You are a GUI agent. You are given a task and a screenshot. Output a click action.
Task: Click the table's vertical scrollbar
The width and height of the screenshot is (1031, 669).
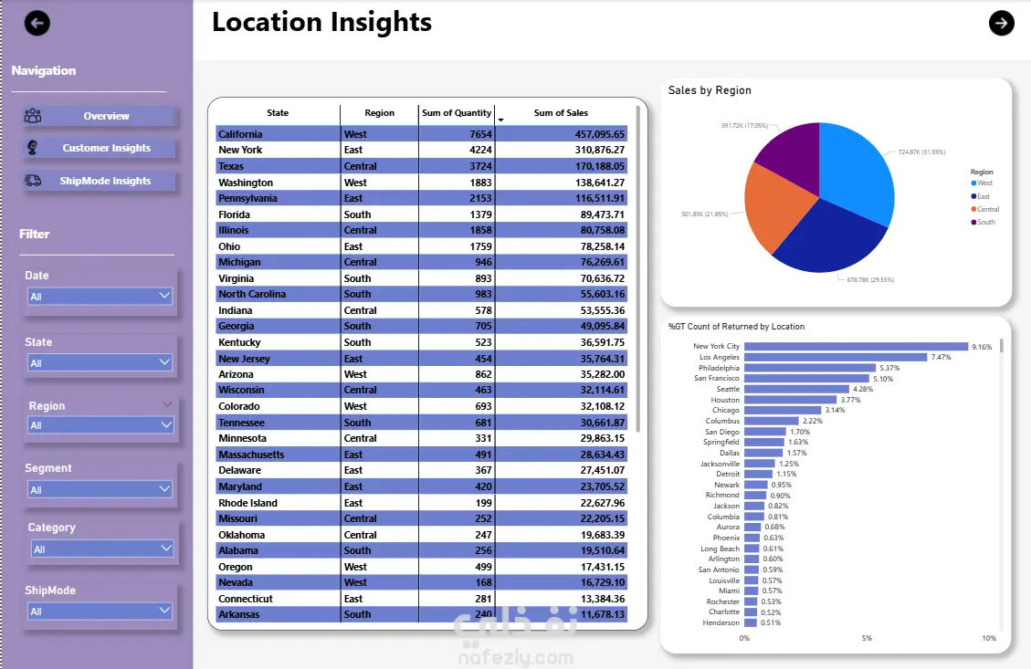click(x=637, y=269)
